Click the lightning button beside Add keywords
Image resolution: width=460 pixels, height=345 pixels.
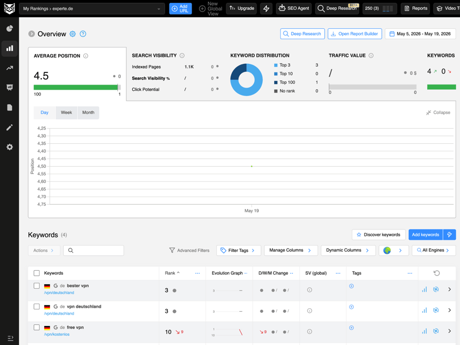[x=450, y=235]
